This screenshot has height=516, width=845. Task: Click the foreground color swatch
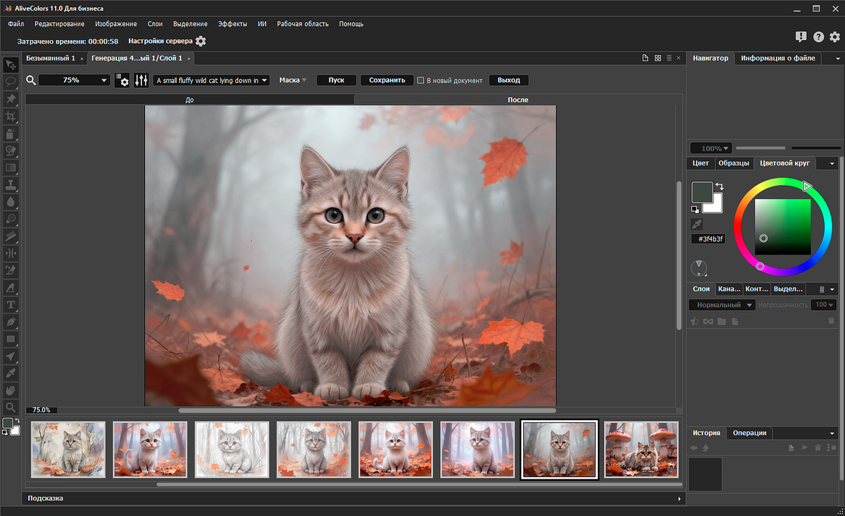tap(701, 191)
